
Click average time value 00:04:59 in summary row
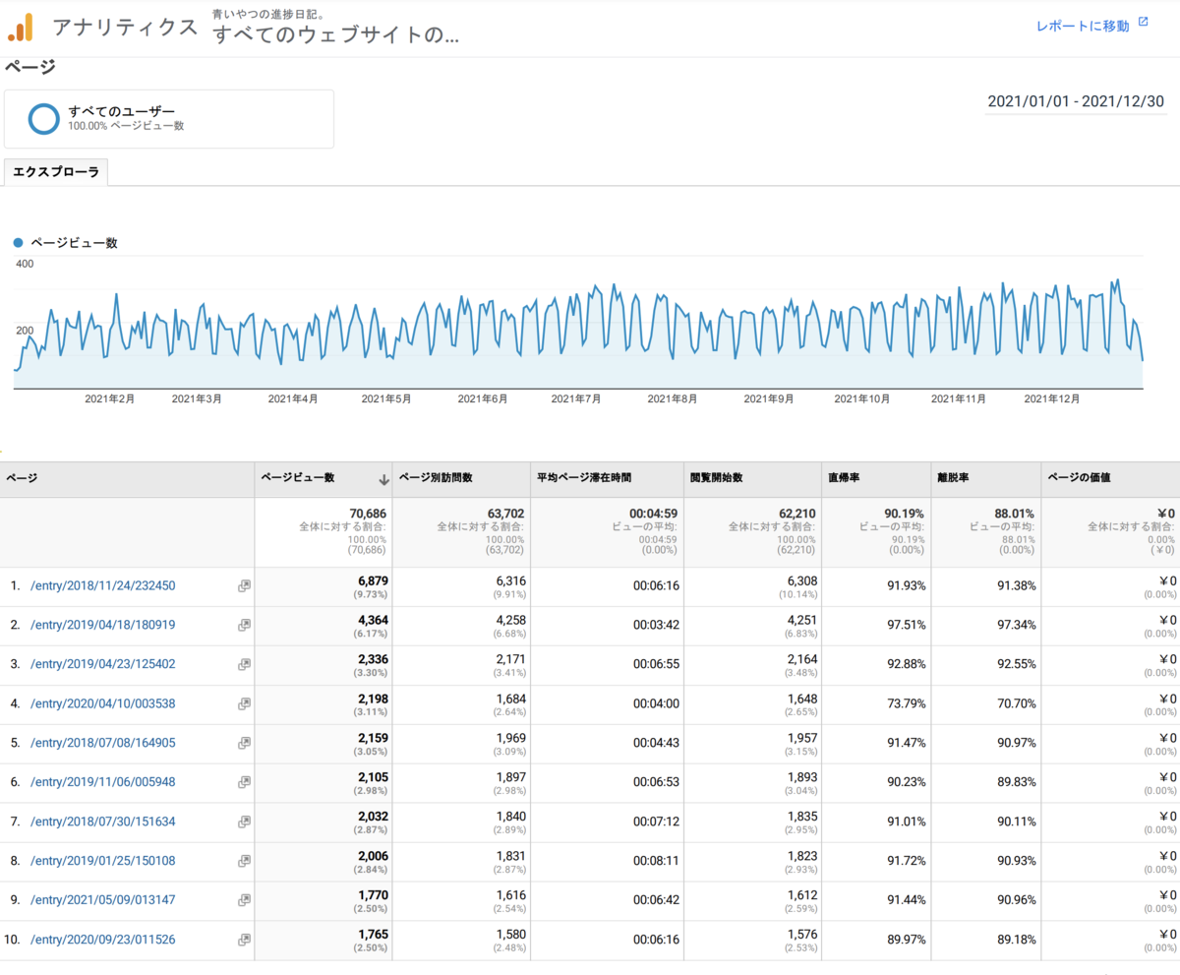(x=654, y=513)
